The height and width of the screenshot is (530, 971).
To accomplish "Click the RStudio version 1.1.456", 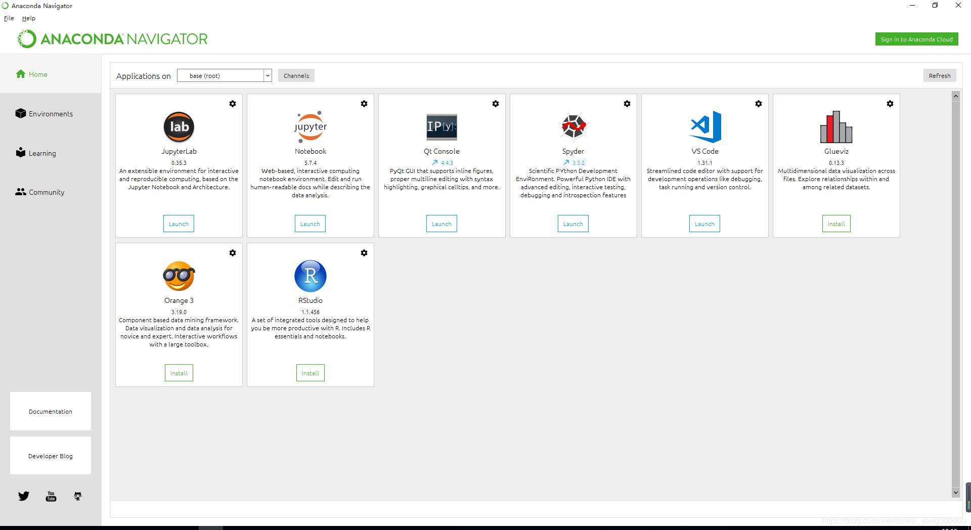I will pos(311,312).
